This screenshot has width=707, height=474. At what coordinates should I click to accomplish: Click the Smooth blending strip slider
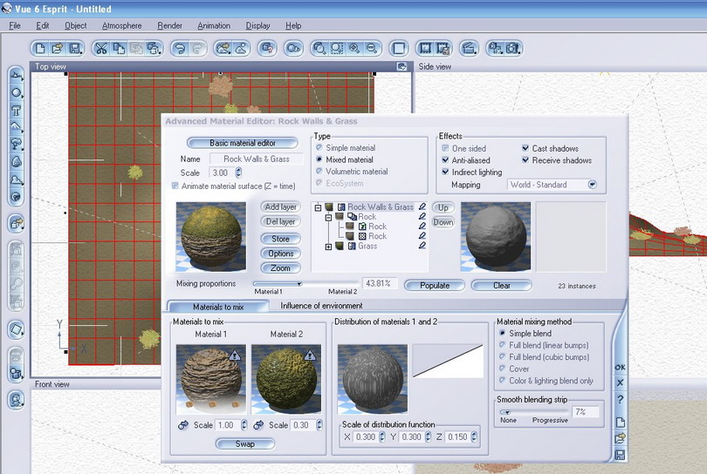pos(533,412)
